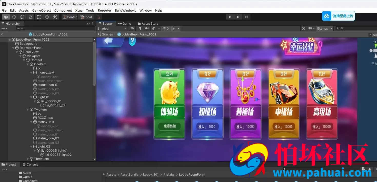Click the Step frame button
Viewport: 377px width, 182px height.
[246, 17]
